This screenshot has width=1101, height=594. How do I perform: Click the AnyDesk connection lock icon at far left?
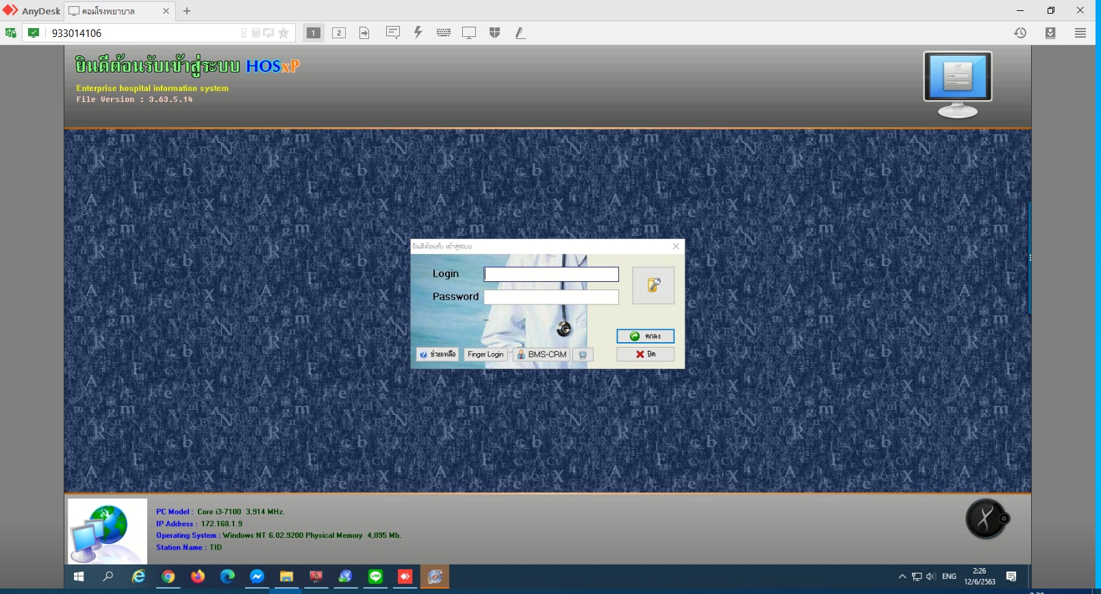(x=11, y=33)
